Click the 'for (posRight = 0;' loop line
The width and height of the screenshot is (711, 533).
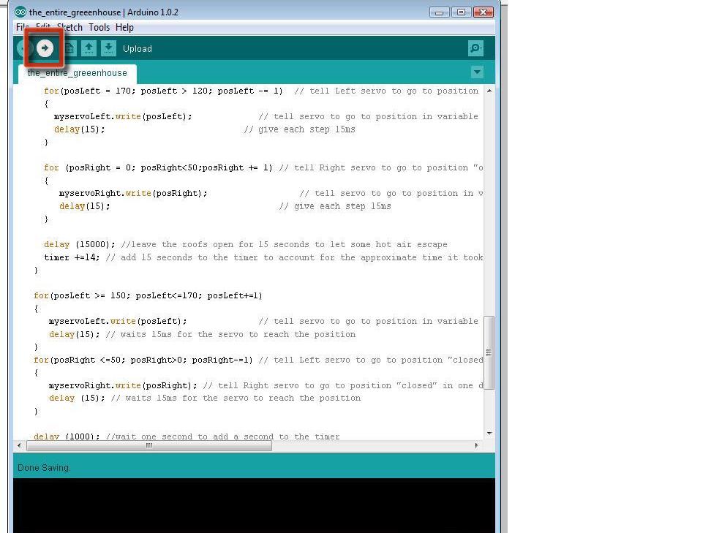(x=263, y=167)
